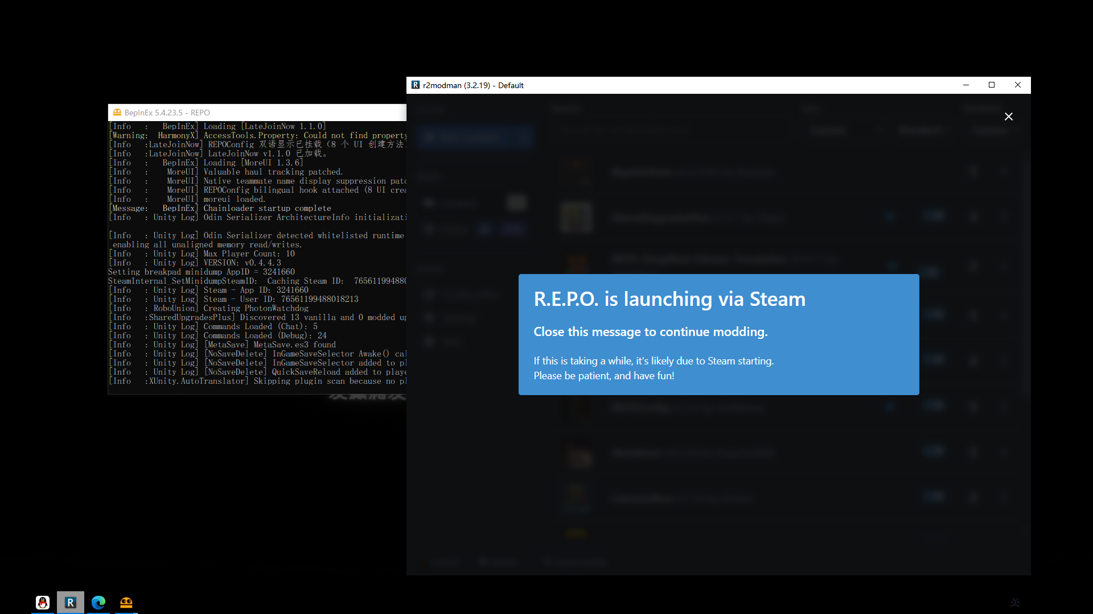Screen dimensions: 1093x614
Task: Launch Microsoft Edge from the taskbar
Action: coord(98,603)
